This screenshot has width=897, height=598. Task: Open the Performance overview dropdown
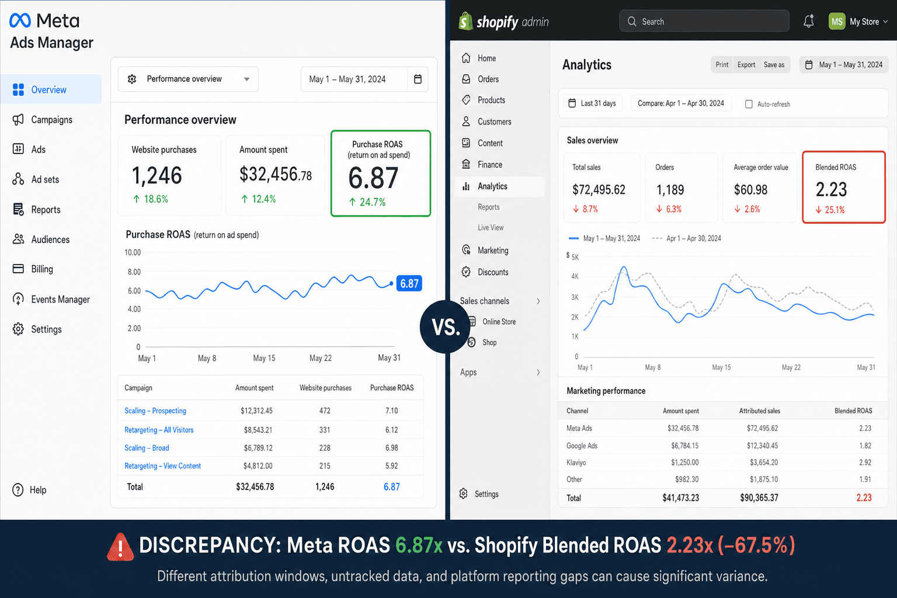pos(188,79)
